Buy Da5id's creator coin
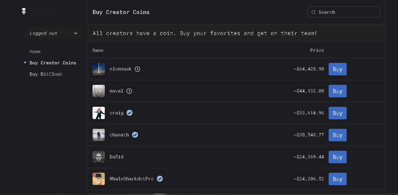The width and height of the screenshot is (398, 195). click(337, 157)
